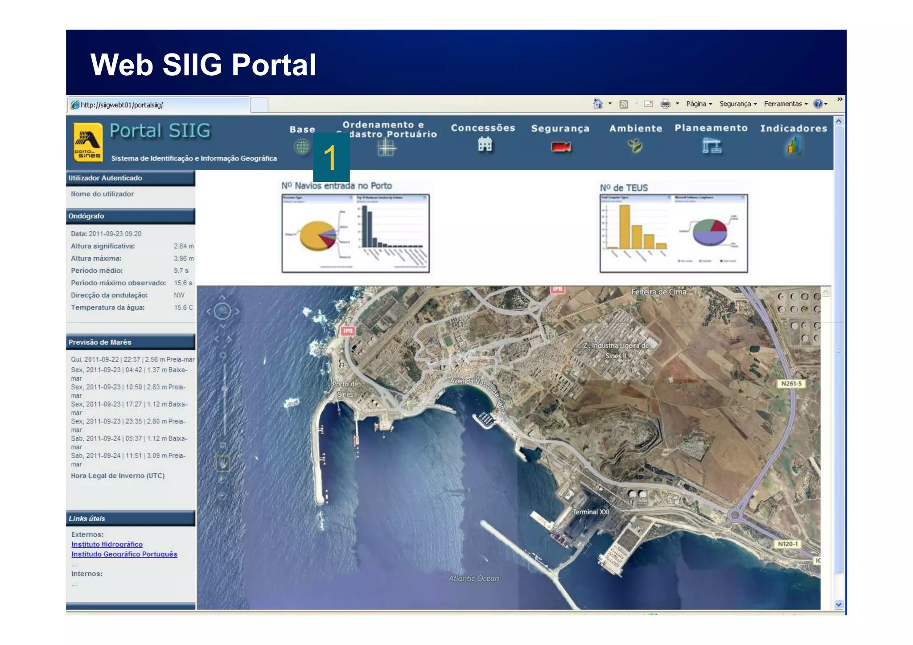The height and width of the screenshot is (645, 913).
Task: Click the map panel's small scroll-up arrow
Action: 826,292
